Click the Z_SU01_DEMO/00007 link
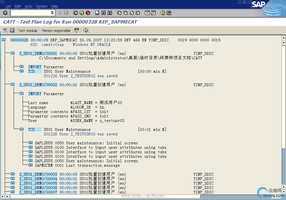The image size is (286, 200). tap(38, 192)
